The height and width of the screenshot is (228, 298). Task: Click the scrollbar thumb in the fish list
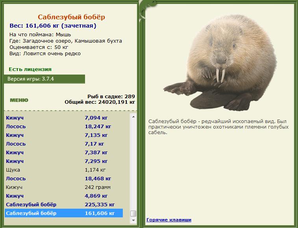click(133, 213)
